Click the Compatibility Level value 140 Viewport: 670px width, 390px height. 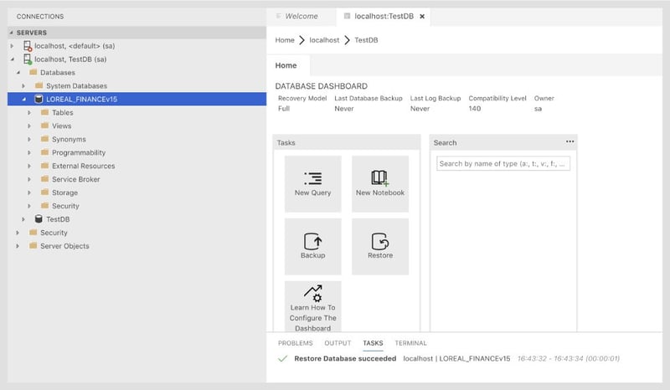(474, 109)
